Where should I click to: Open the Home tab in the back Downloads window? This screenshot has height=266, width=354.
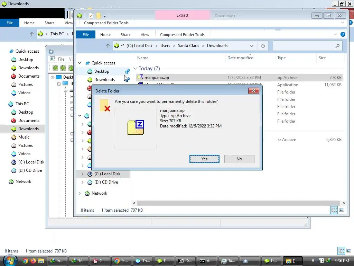click(29, 23)
